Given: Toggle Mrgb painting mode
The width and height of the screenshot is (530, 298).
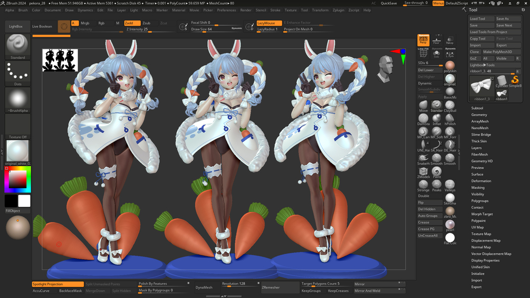Looking at the screenshot, I should point(85,23).
